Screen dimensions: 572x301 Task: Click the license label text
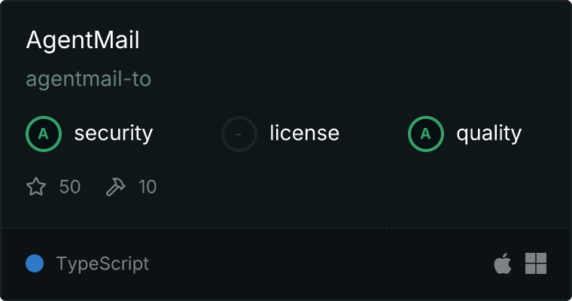(x=305, y=134)
